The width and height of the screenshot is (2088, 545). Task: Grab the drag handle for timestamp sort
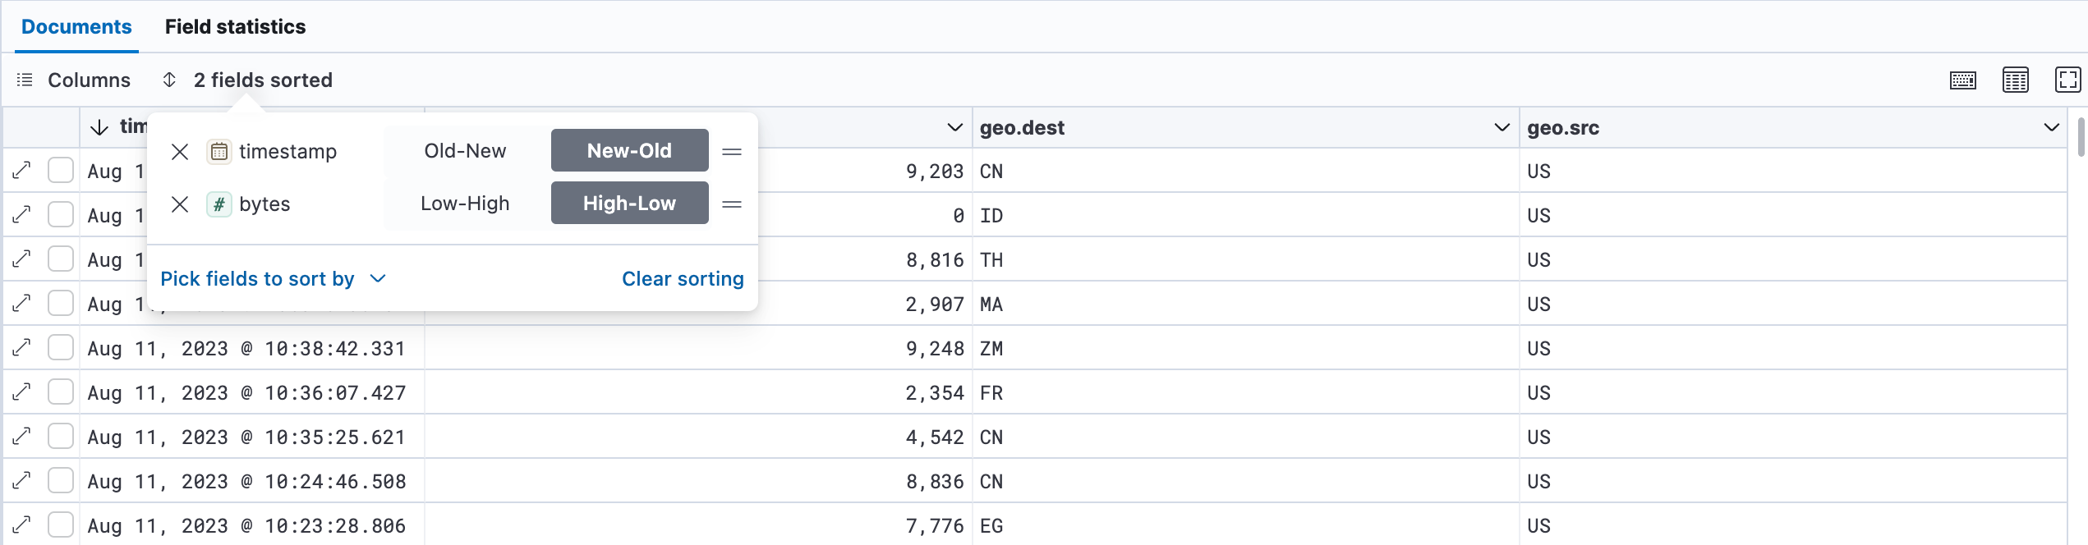coord(732,151)
